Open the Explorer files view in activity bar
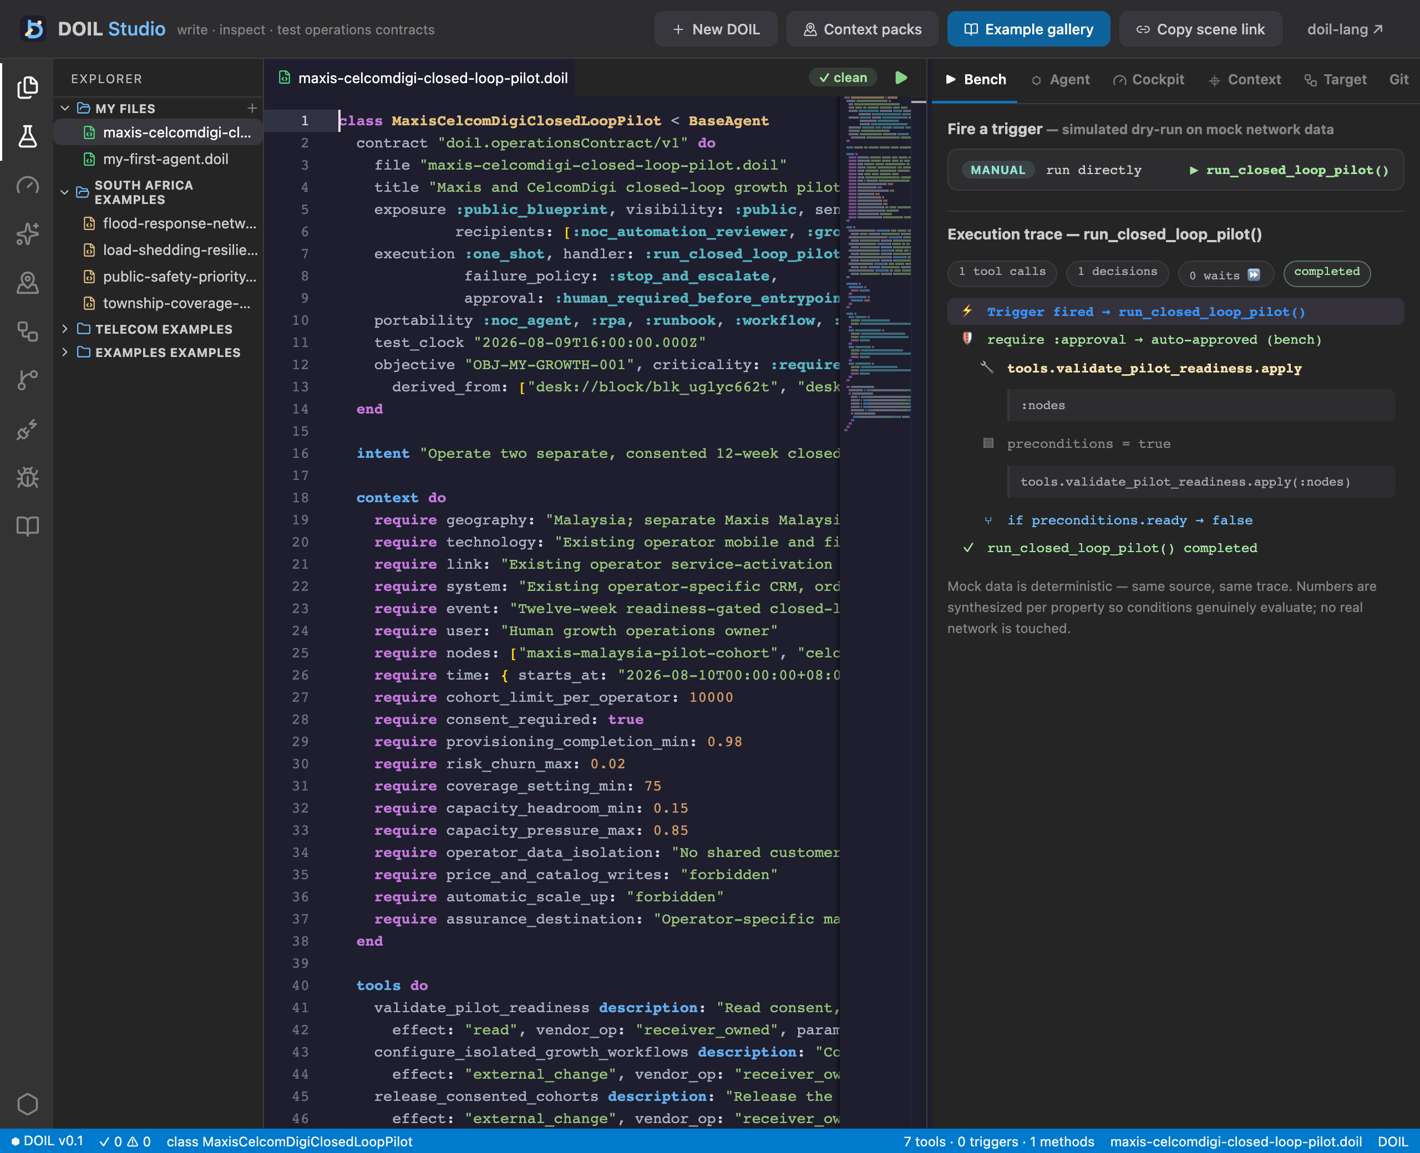 click(27, 87)
